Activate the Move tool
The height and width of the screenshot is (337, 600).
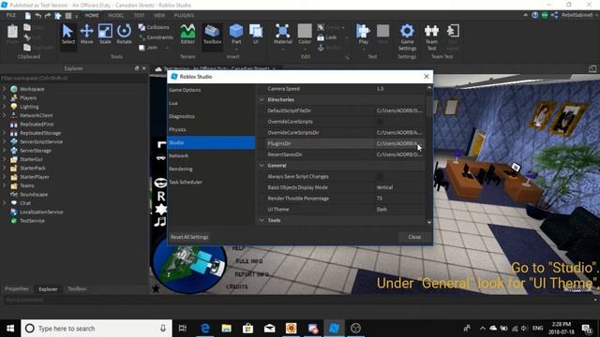tap(87, 35)
